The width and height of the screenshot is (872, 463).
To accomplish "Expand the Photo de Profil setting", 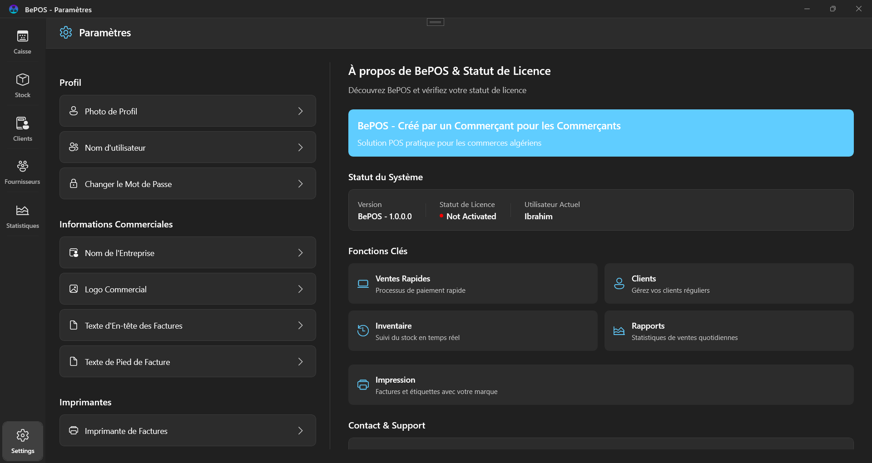I will 187,111.
